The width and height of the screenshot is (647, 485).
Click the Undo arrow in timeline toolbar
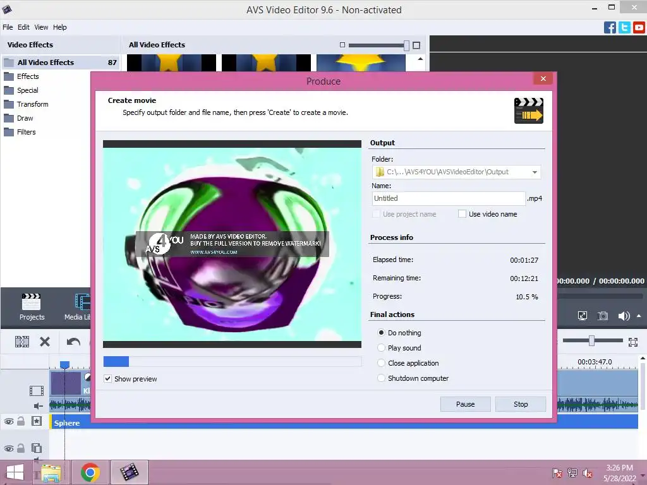pos(73,342)
